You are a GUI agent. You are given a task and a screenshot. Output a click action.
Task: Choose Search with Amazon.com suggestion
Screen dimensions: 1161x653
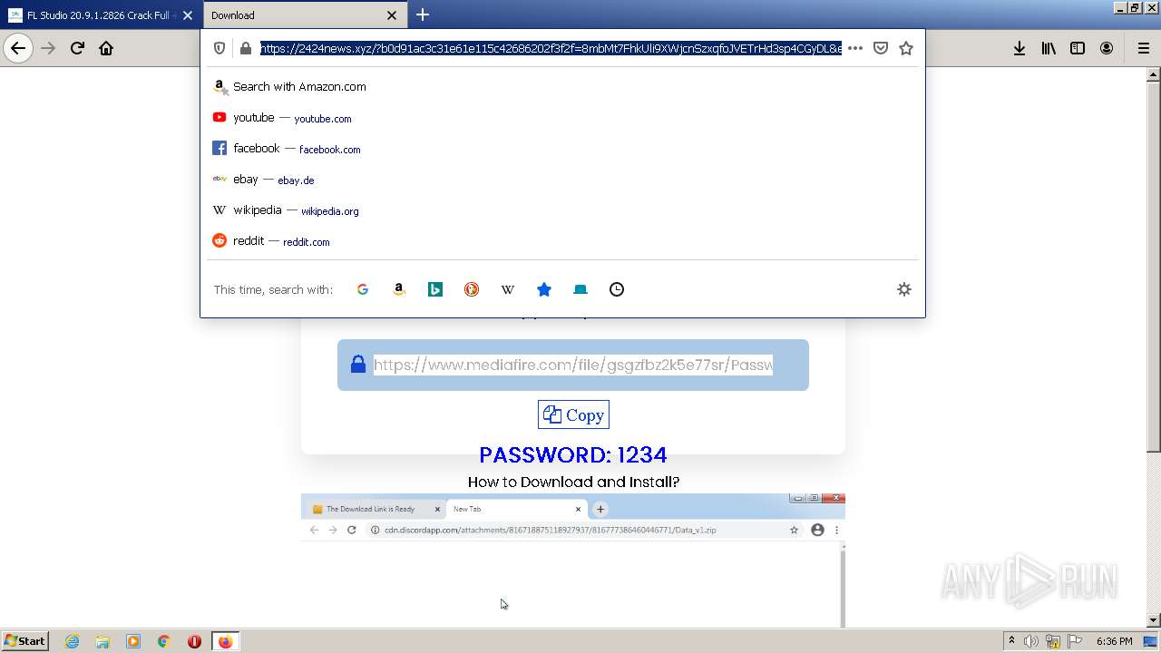point(562,87)
